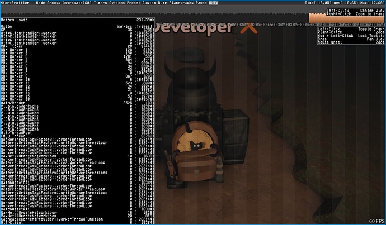The width and height of the screenshot is (386, 225).
Task: Select the RBX Worker 7 row
Action: (x=78, y=70)
